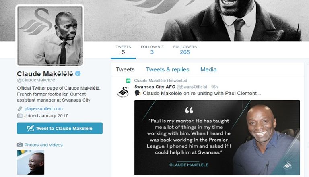Open the Photos and videos link
Viewport: 309px width, 177px height.
(x=43, y=145)
